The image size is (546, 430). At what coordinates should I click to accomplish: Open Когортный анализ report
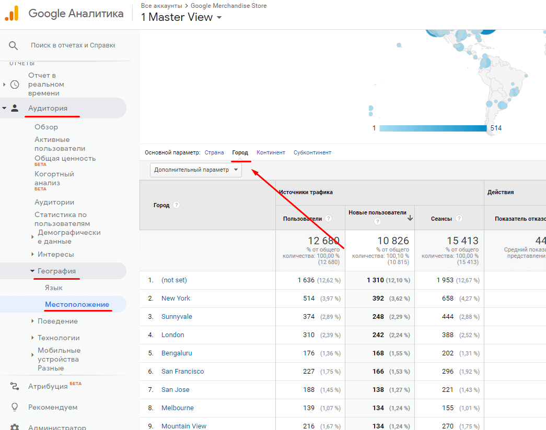tap(54, 178)
